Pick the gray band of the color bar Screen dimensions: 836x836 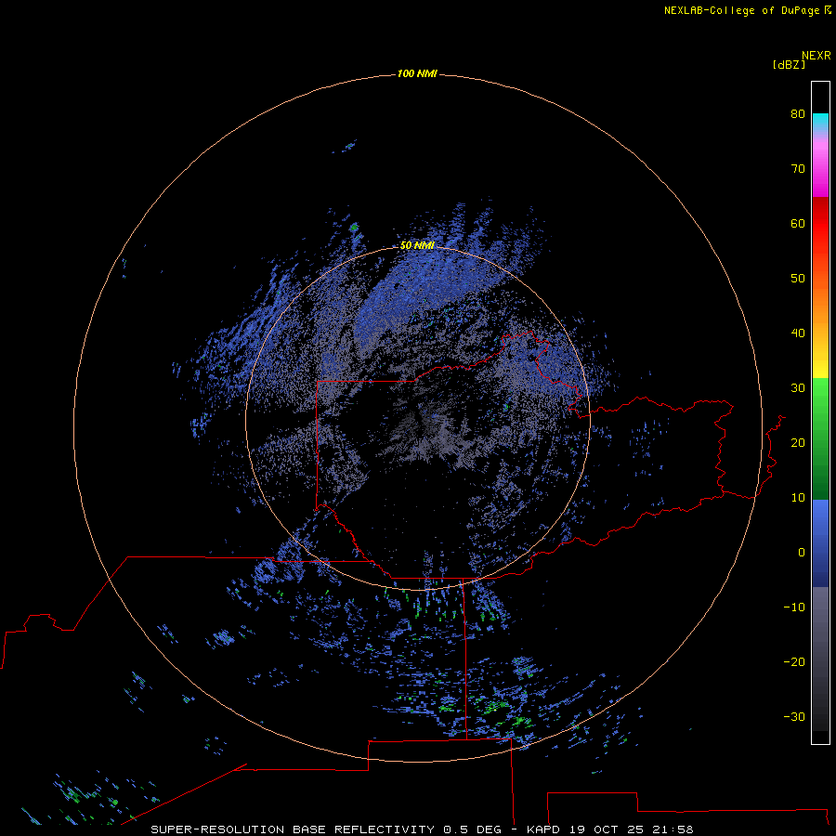(x=820, y=659)
